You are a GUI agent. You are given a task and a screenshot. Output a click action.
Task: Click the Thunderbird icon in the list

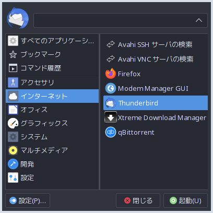[x=111, y=103]
